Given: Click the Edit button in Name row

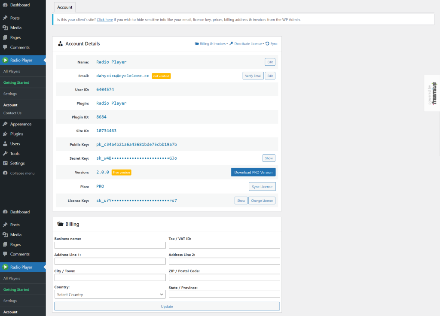Looking at the screenshot, I should pos(270,62).
